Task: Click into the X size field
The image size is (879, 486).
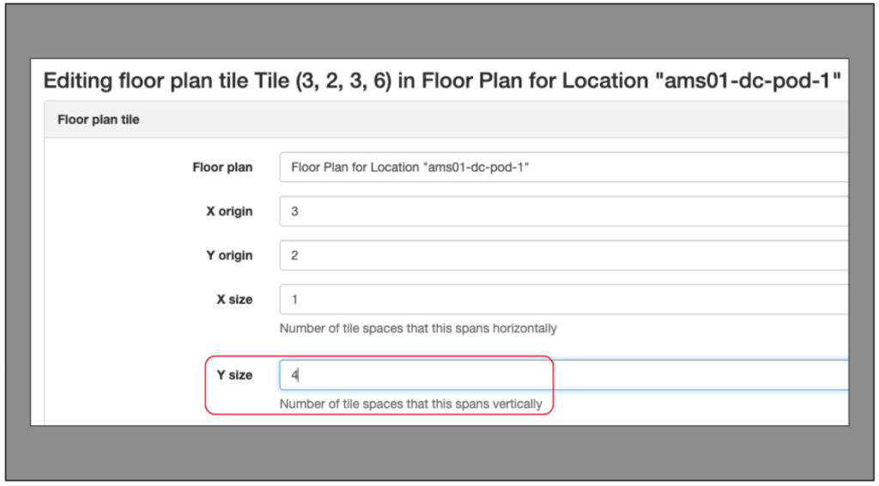Action: tap(564, 300)
